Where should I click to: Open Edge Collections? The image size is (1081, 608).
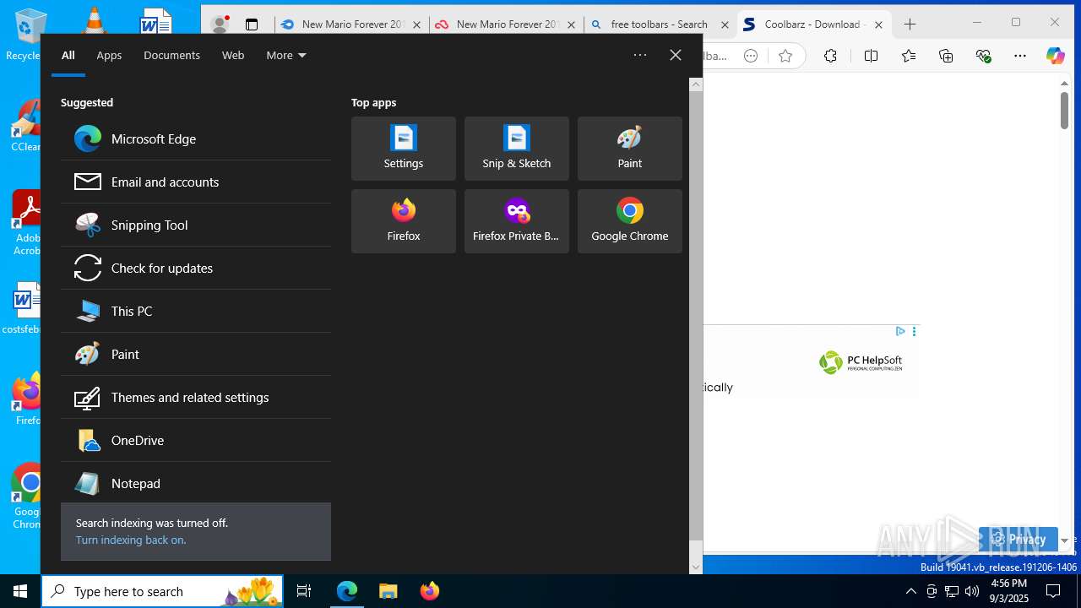pyautogui.click(x=946, y=56)
